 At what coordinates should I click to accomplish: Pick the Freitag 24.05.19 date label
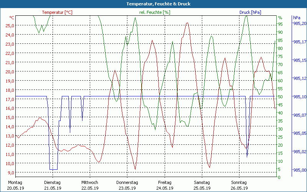[164, 185]
